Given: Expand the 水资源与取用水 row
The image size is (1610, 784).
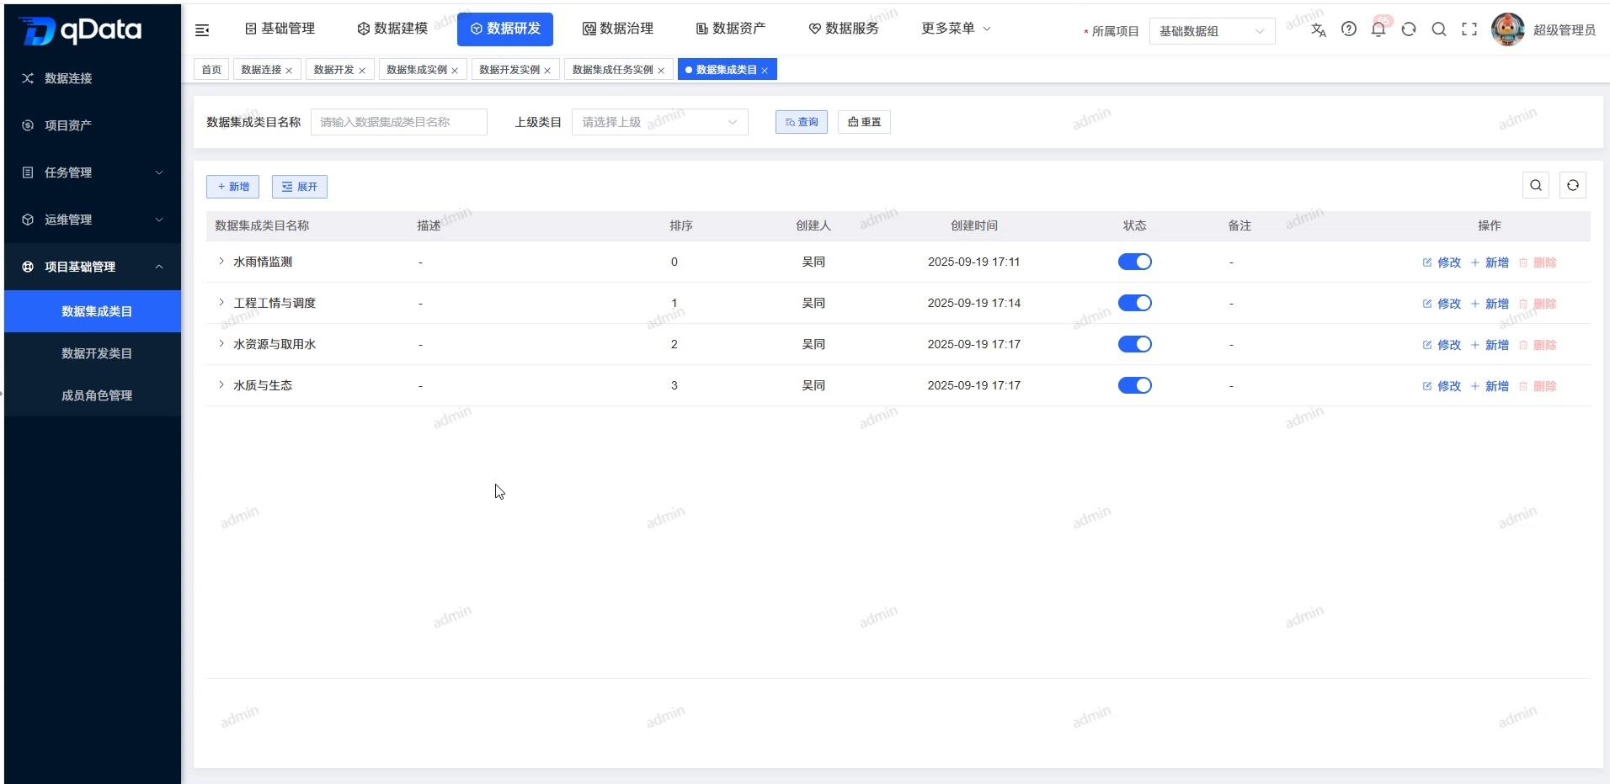Looking at the screenshot, I should tap(221, 343).
